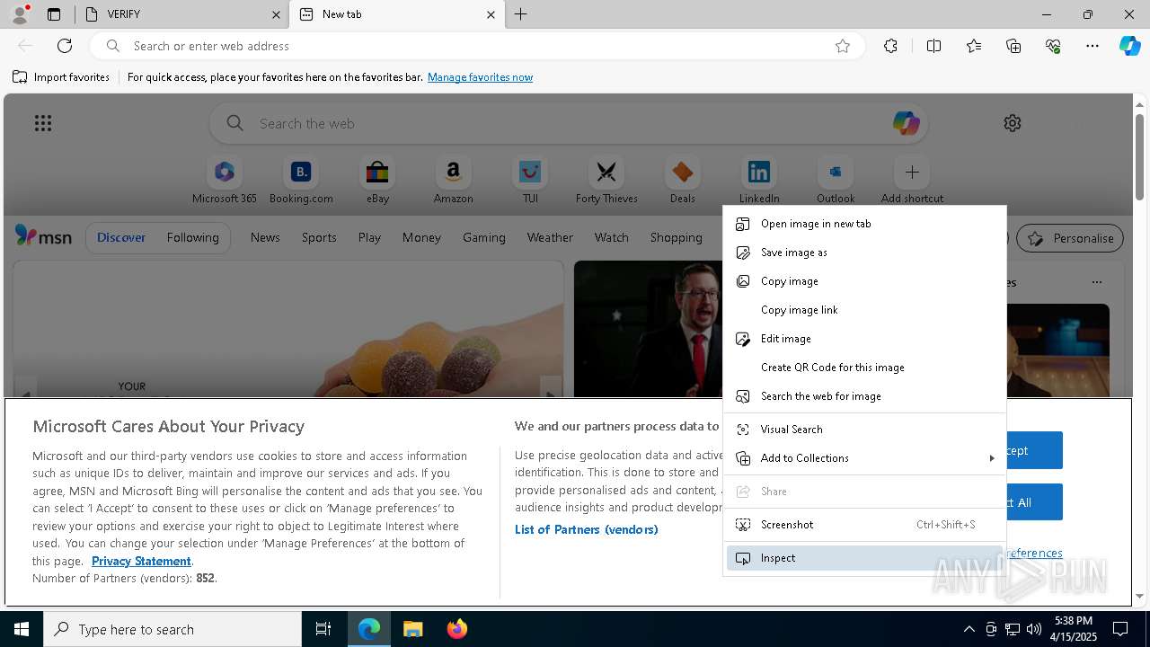Screen dimensions: 1150x647
Task: Select Copy image link menu entry
Action: [864, 310]
